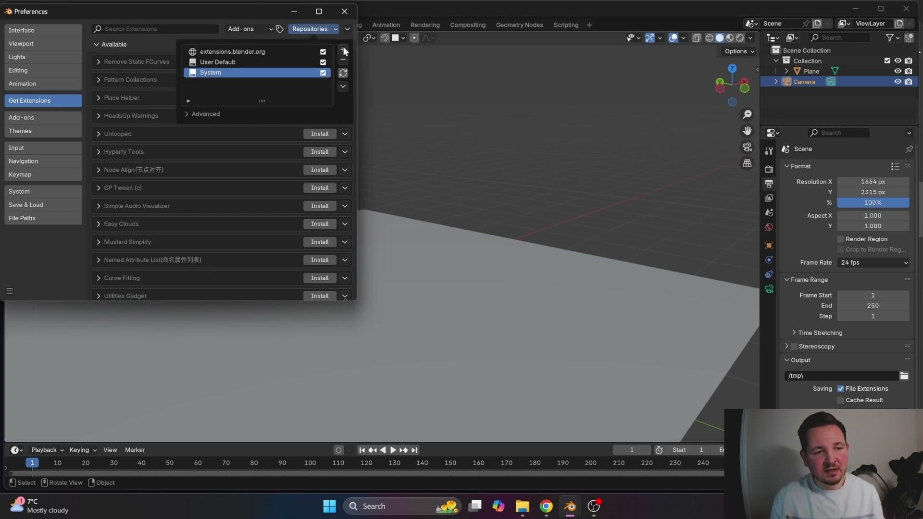
Task: Expand the Plane object in Outliner
Action: (x=786, y=71)
